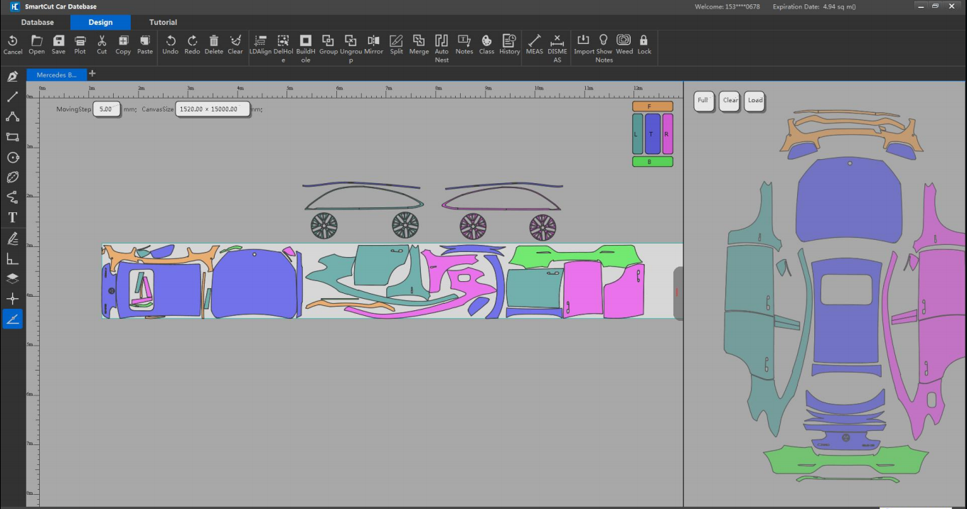Click the layers icon in left sidebar
The height and width of the screenshot is (509, 967).
click(12, 278)
